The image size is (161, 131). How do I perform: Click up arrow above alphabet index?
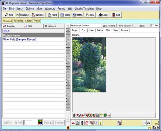tap(68, 26)
